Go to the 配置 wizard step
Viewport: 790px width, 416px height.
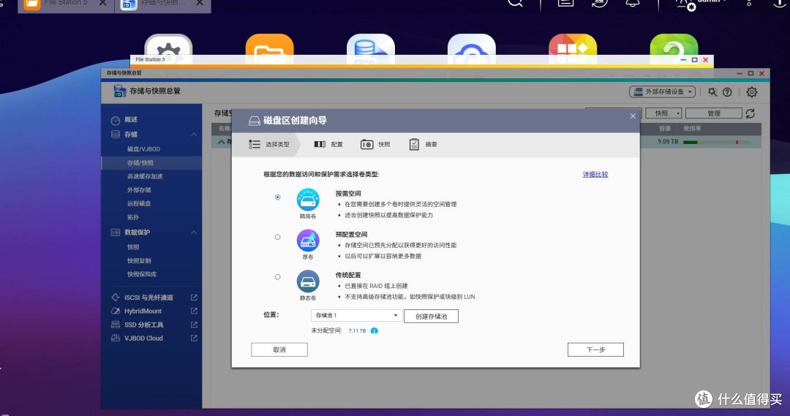pos(328,145)
